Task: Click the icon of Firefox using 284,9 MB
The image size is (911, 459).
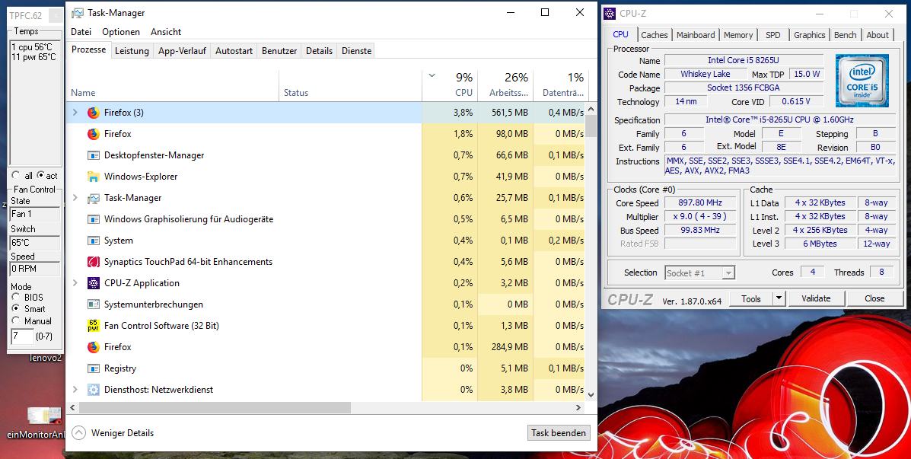Action: point(94,347)
